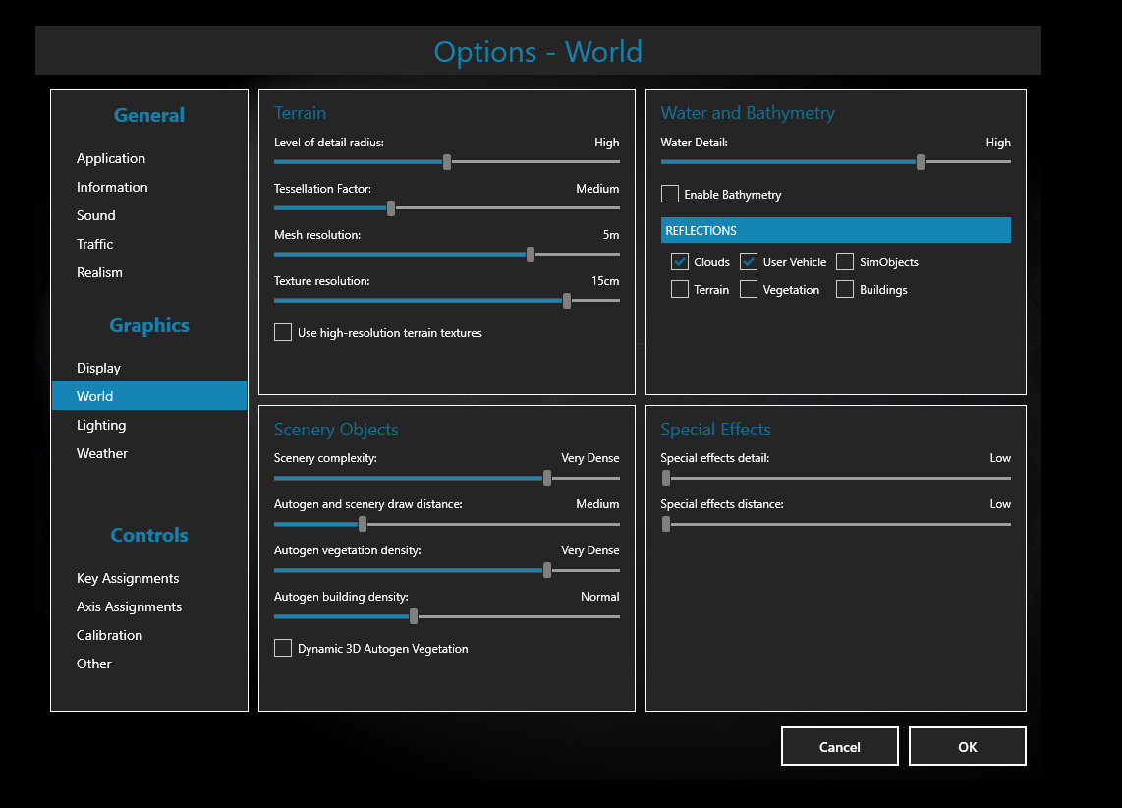This screenshot has height=808, width=1122.
Task: Enable SimObjects reflections checkbox
Action: click(x=845, y=261)
